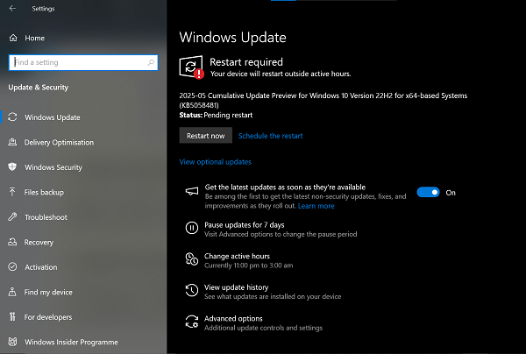Viewport: 526px width, 354px height.
Task: Select Delivery Optimisation in sidebar
Action: [59, 142]
